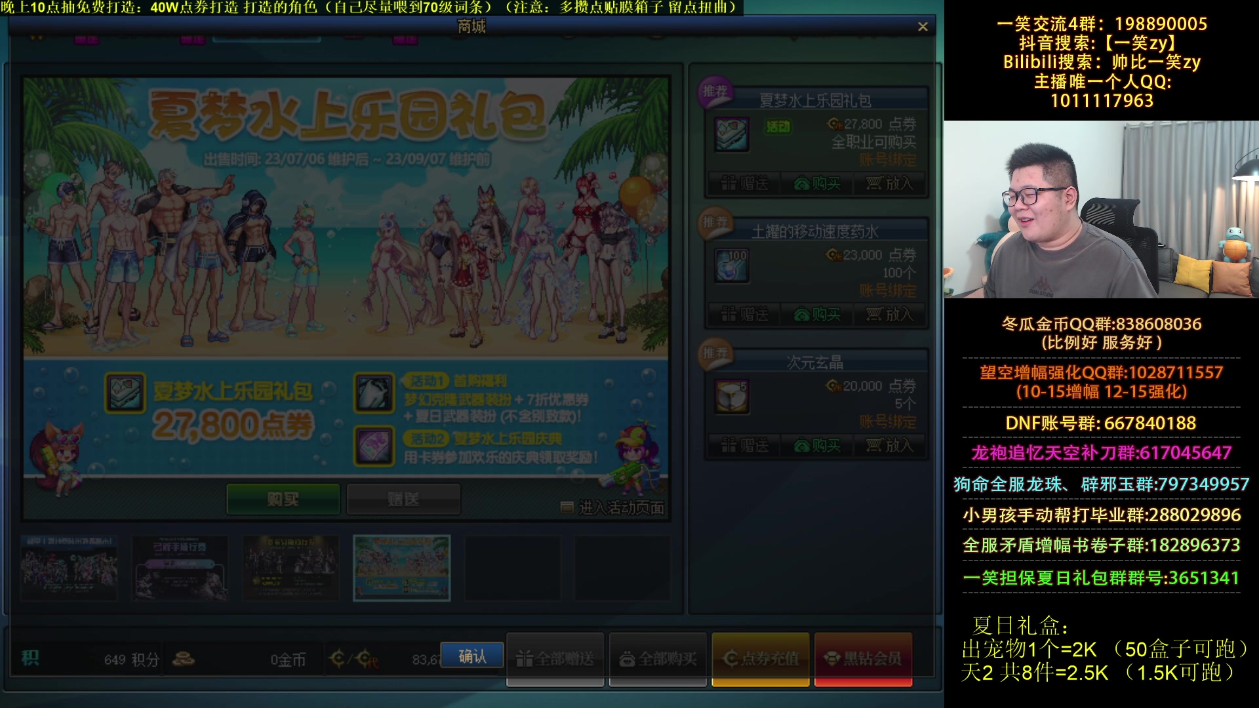Click the green 购买 button under the banner

click(283, 500)
